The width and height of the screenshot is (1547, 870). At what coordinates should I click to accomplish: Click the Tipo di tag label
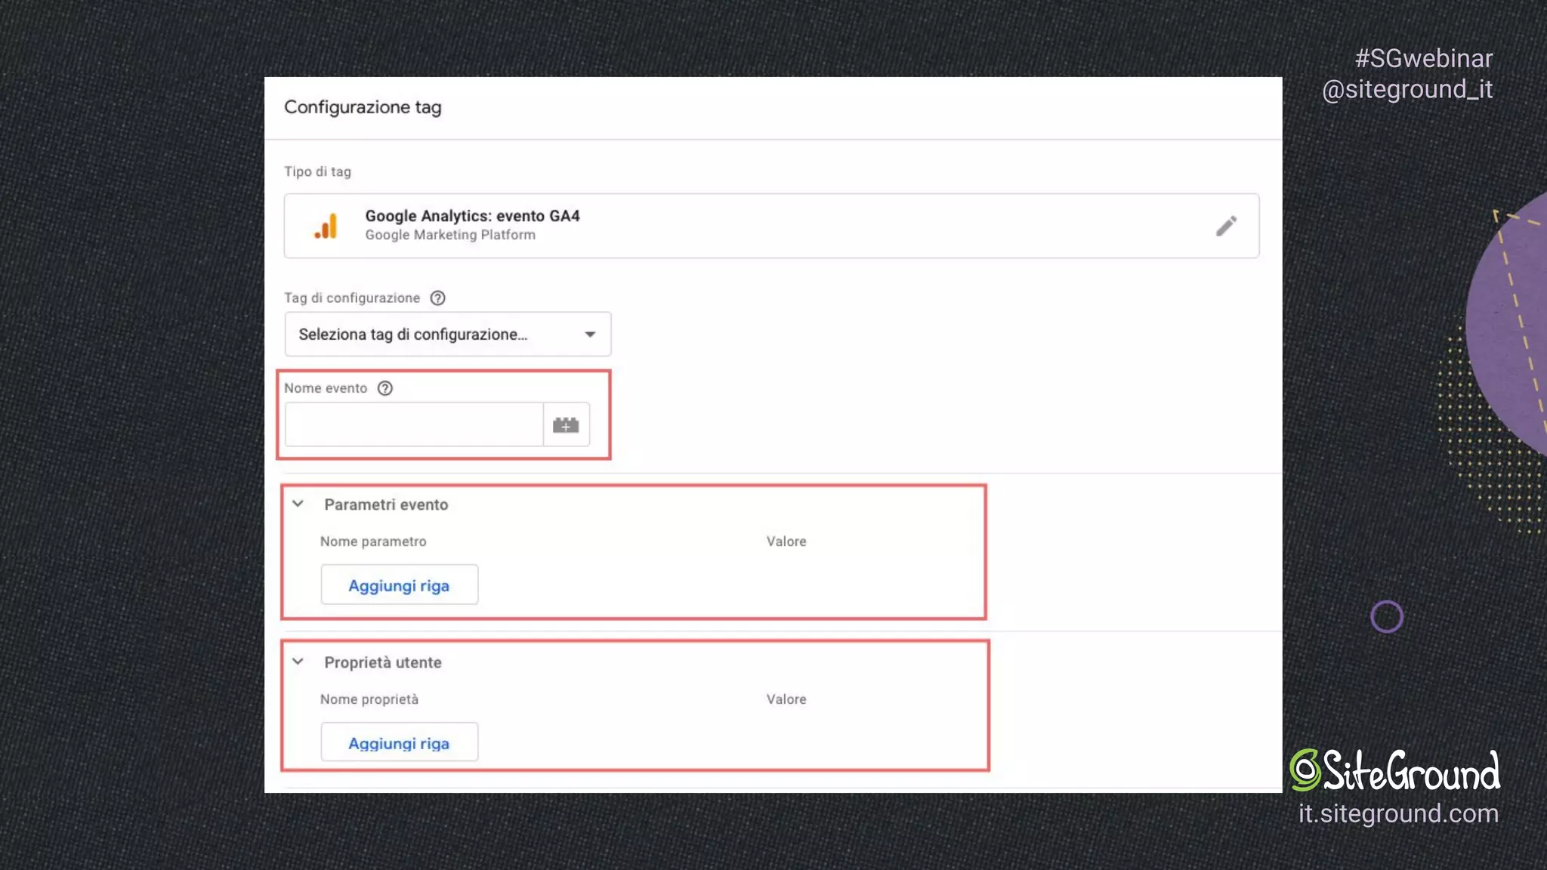[x=317, y=171]
